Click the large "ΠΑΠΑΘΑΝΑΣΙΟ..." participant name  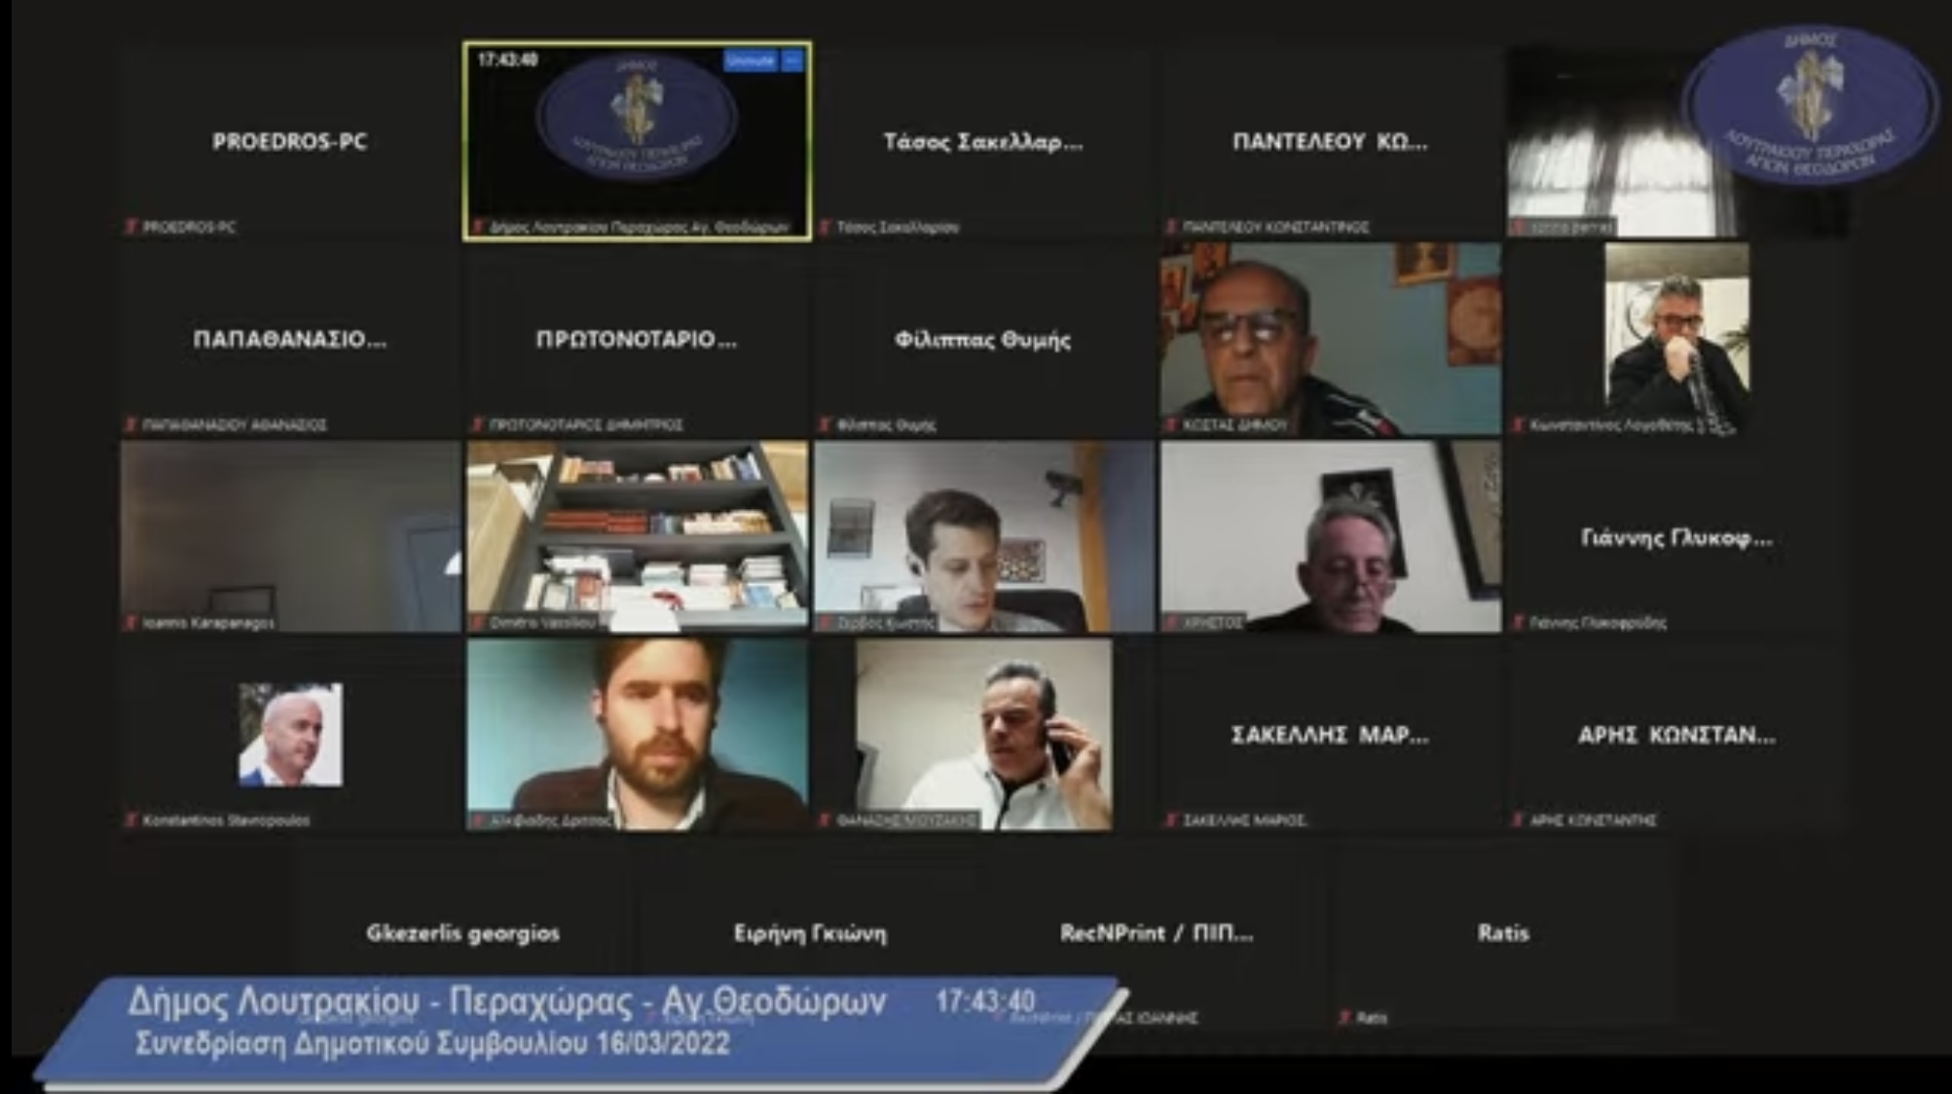click(290, 339)
